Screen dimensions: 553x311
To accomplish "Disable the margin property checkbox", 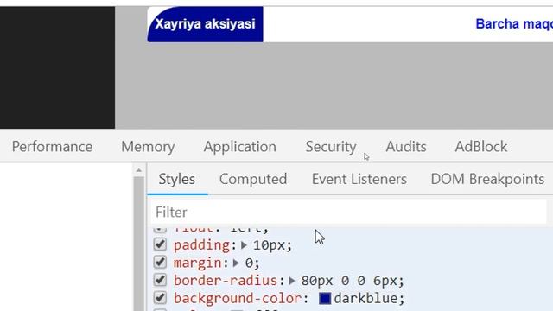I will click(160, 262).
